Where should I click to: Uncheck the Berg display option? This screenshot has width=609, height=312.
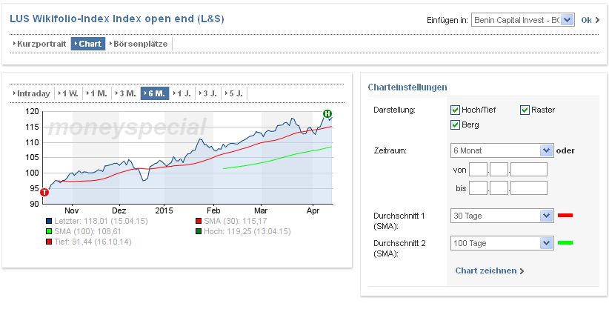(456, 125)
